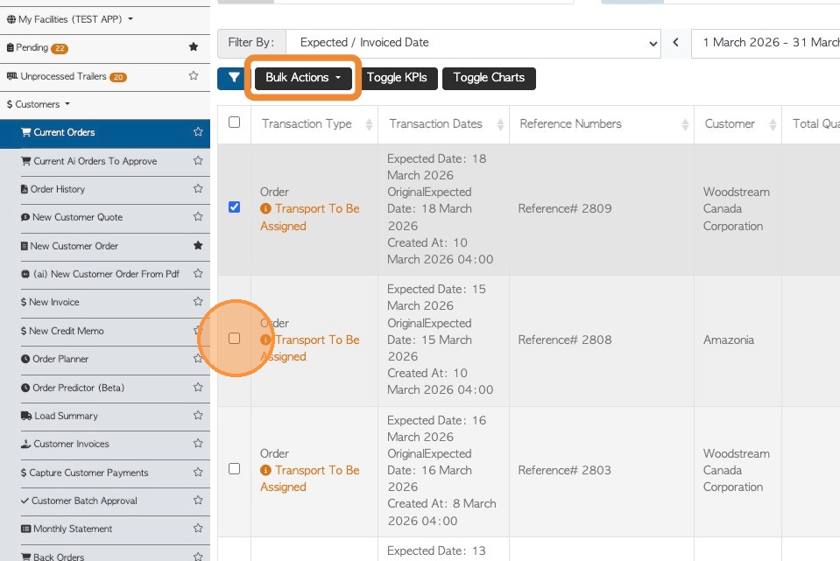Check the Amazonia order row checkbox
Viewport: 840px width, 561px height.
(234, 339)
